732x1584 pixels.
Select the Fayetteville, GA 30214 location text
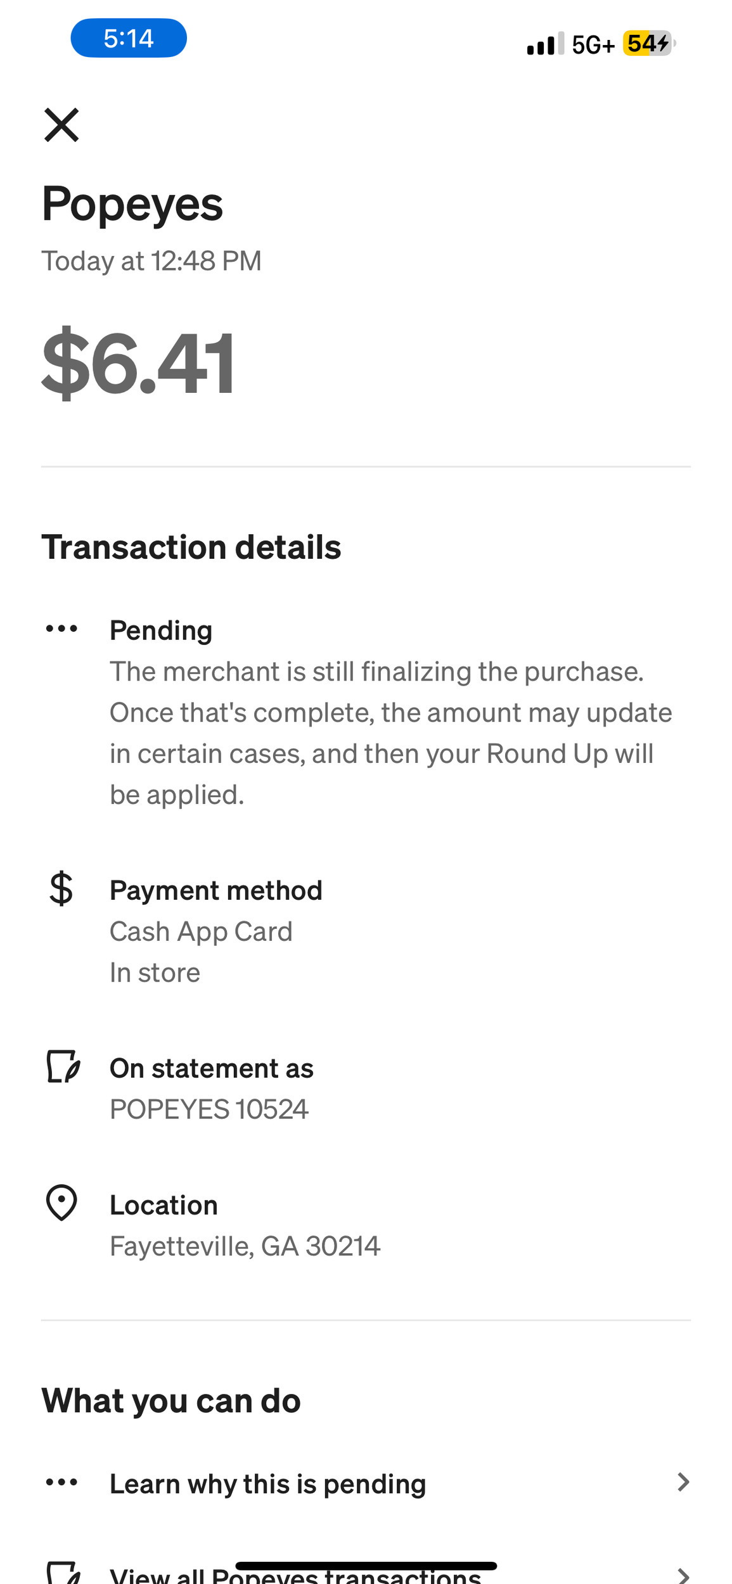click(x=245, y=1246)
